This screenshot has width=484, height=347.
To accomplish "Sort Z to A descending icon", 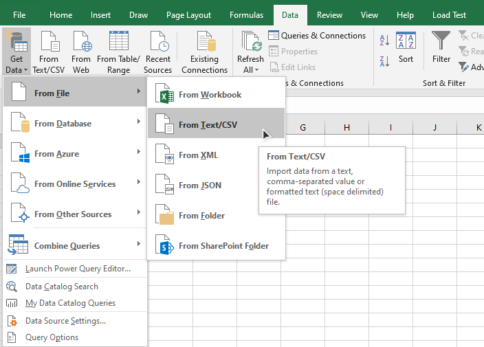I will point(384,61).
